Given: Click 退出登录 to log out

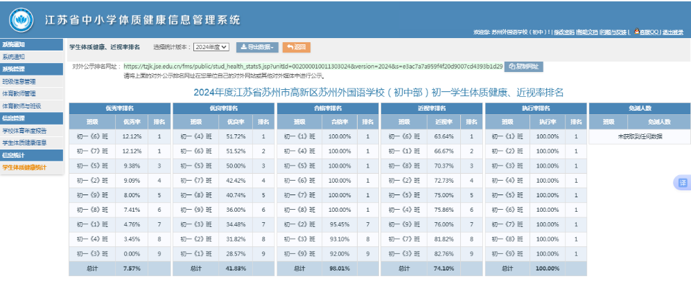Looking at the screenshot, I should 672,33.
